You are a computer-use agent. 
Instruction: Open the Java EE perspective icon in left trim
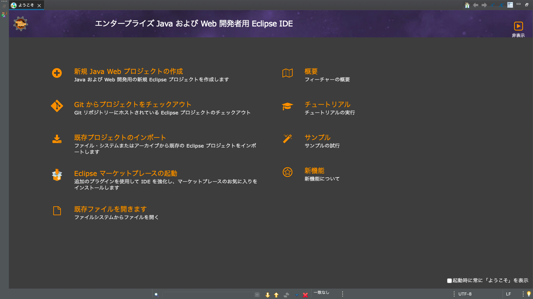[4, 14]
